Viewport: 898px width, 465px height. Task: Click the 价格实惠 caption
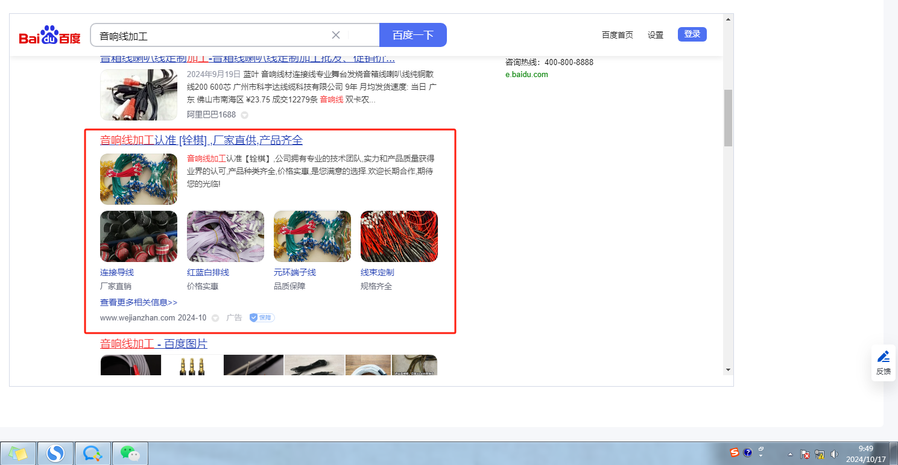tap(203, 286)
